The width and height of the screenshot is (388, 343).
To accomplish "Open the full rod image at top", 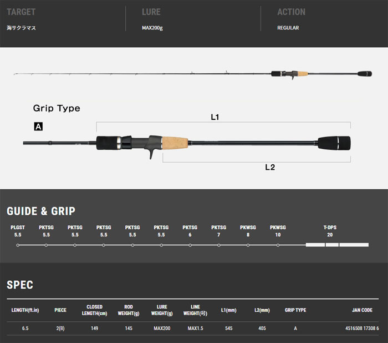I will (x=194, y=73).
